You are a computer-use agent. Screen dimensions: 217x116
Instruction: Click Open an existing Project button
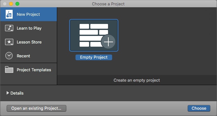coord(36,108)
